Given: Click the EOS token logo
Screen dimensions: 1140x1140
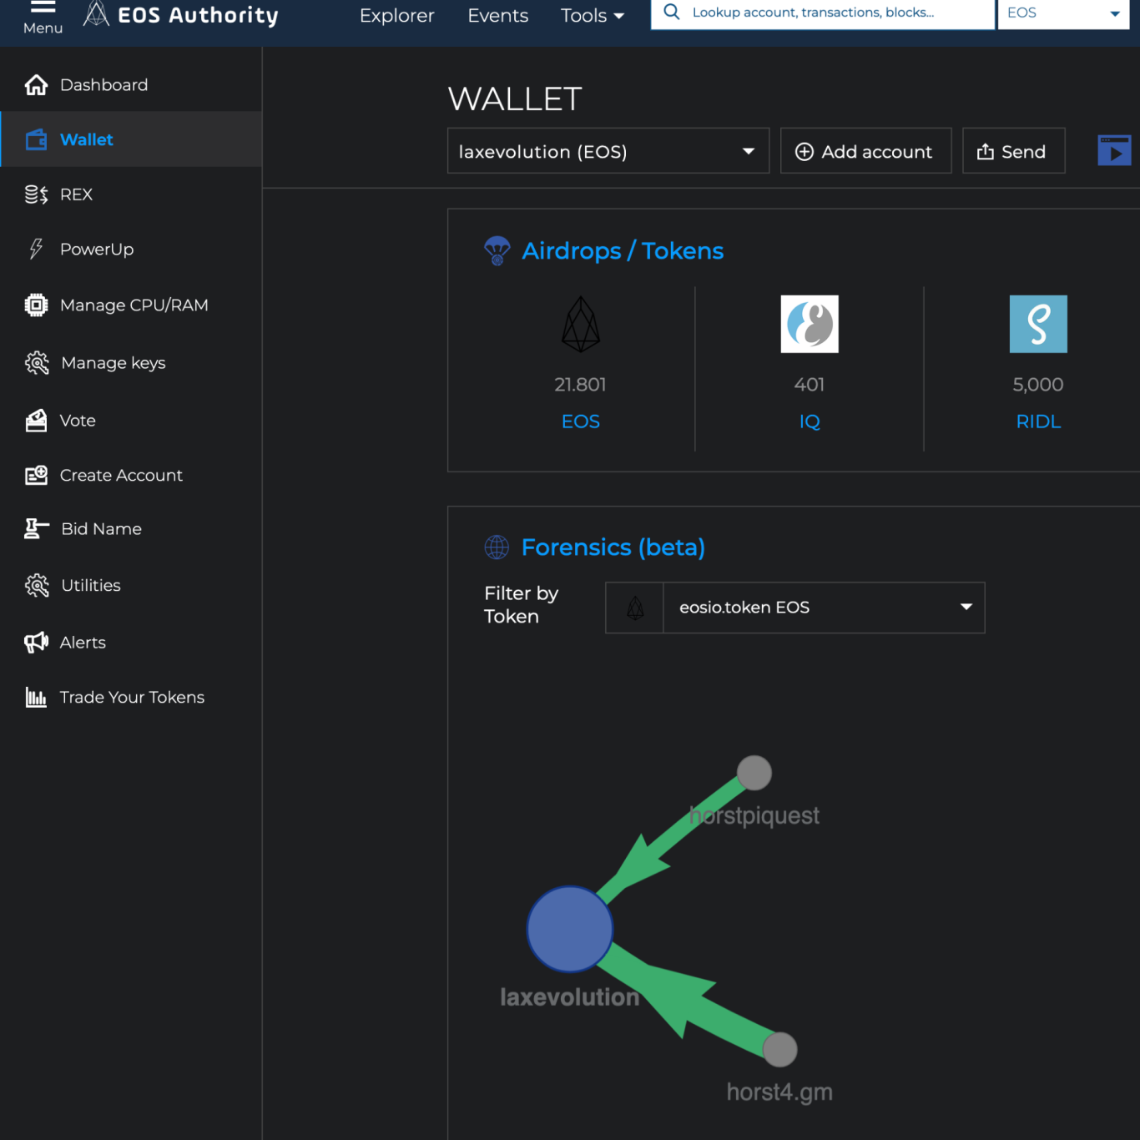Looking at the screenshot, I should click(x=581, y=324).
